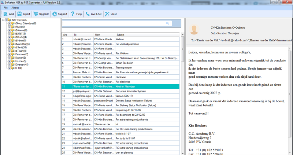The height and width of the screenshot is (155, 293).
Task: Click the folder icon beside Diversen(48)
Action: coord(13,64)
